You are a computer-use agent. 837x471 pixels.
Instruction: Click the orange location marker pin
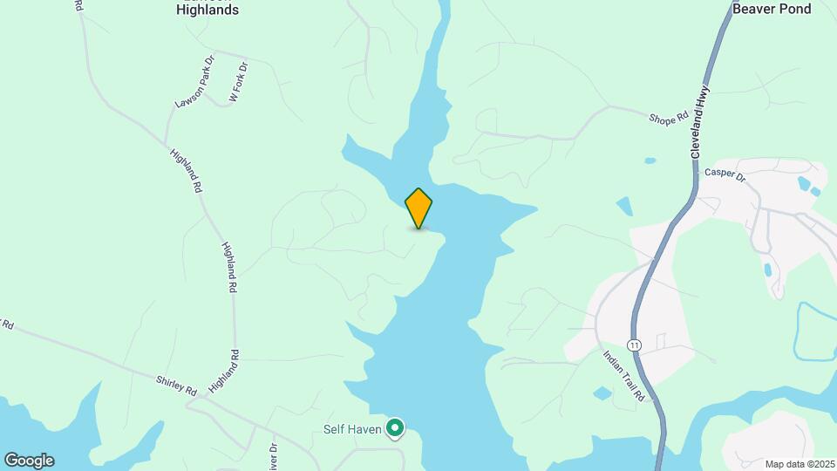tap(418, 208)
